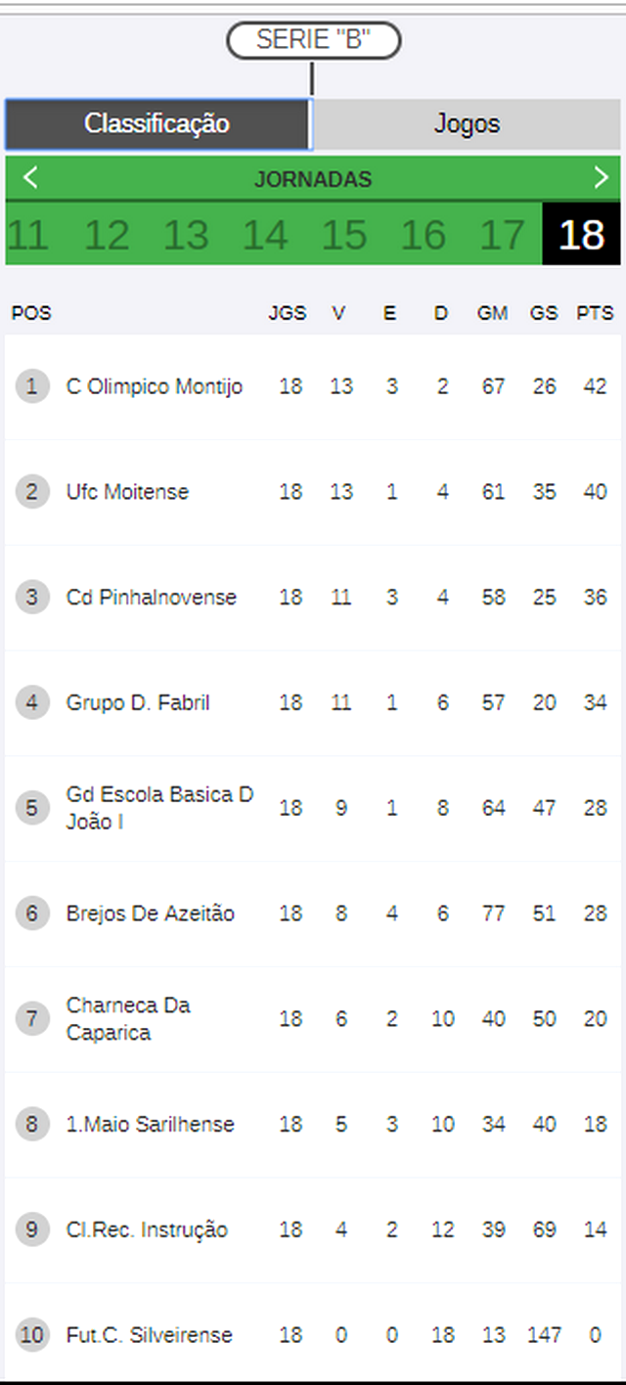Select the Classificação tab

coord(156,123)
